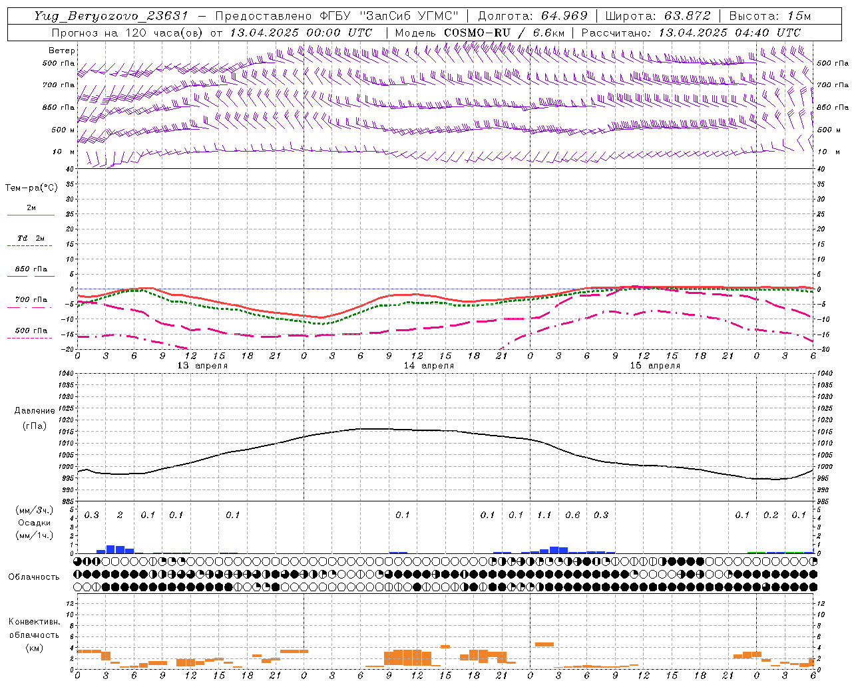
Task: Click the Высота: 15м header field
Action: pos(770,16)
